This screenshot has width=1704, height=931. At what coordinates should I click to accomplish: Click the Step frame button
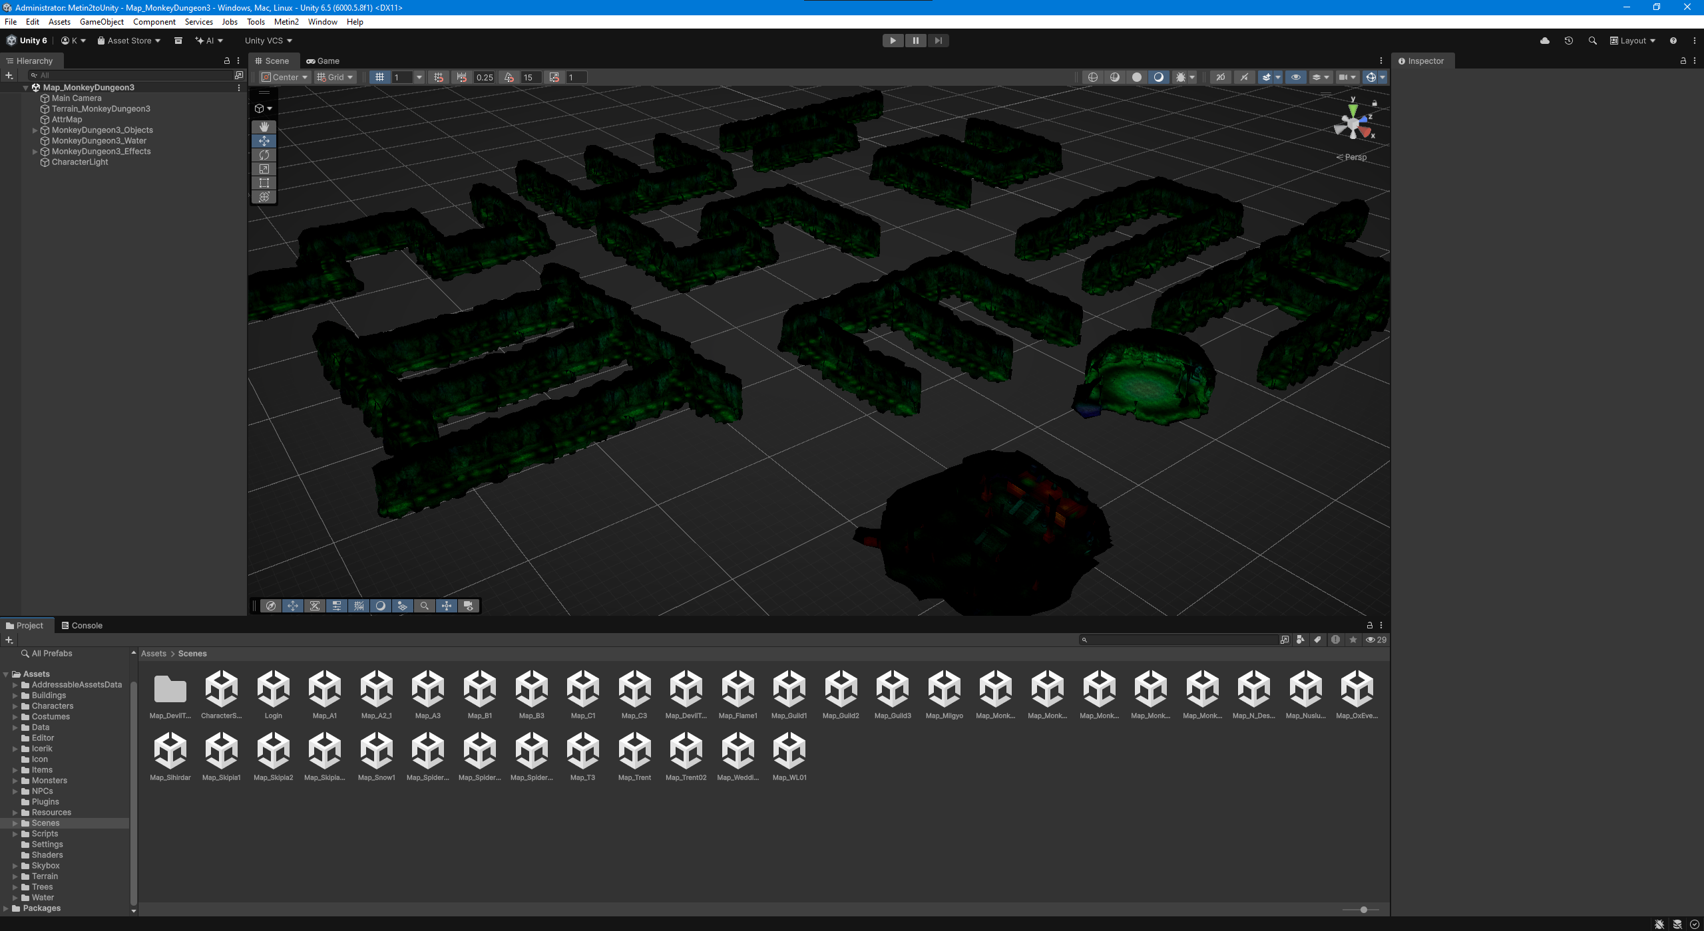point(938,41)
